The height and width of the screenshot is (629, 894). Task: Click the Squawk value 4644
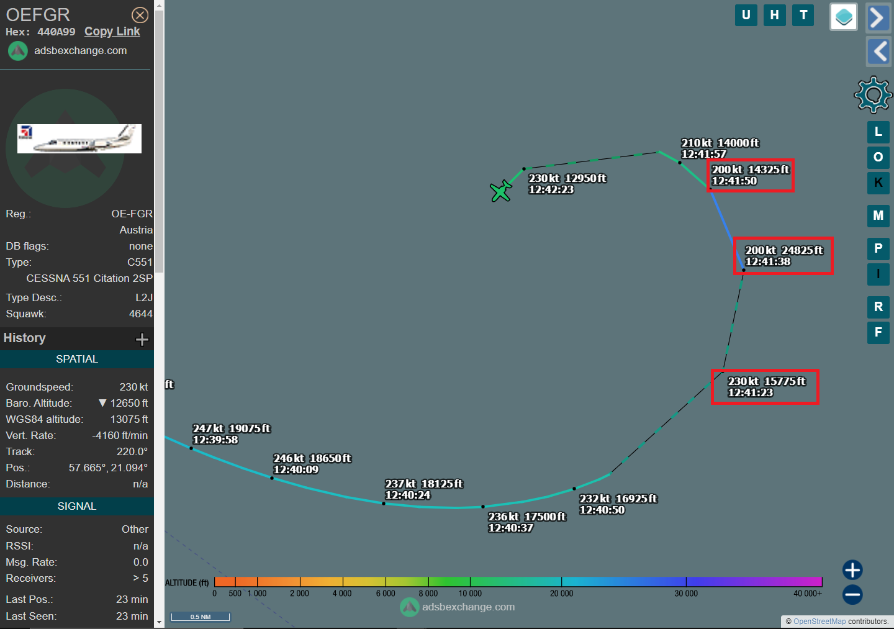coord(141,314)
